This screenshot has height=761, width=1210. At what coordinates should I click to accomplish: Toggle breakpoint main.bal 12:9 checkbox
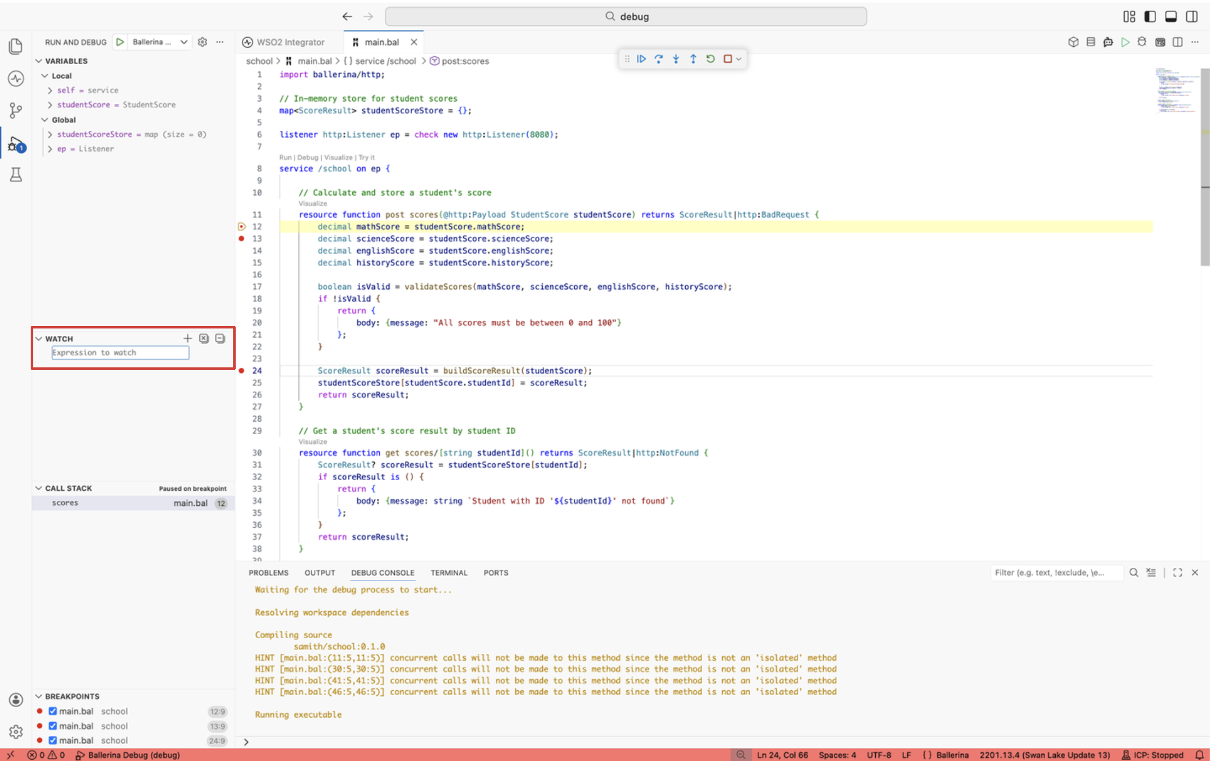point(53,711)
